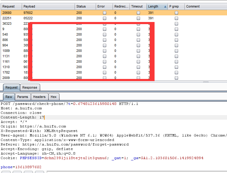Click the Host: a.huifu.com header line
Viewport: 227px width, 173px height.
(x=21, y=109)
